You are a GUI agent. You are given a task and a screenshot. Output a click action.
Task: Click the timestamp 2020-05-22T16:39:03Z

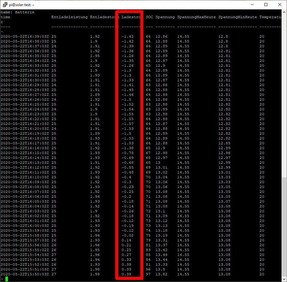tap(24, 36)
